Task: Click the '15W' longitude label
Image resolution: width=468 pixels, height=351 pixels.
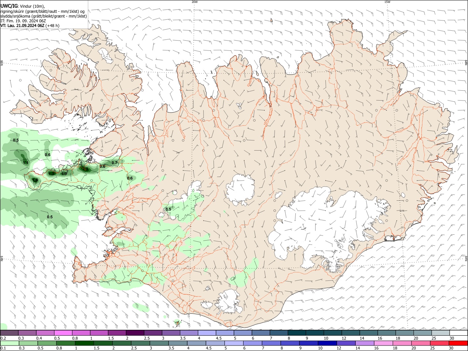Action: click(387, 2)
